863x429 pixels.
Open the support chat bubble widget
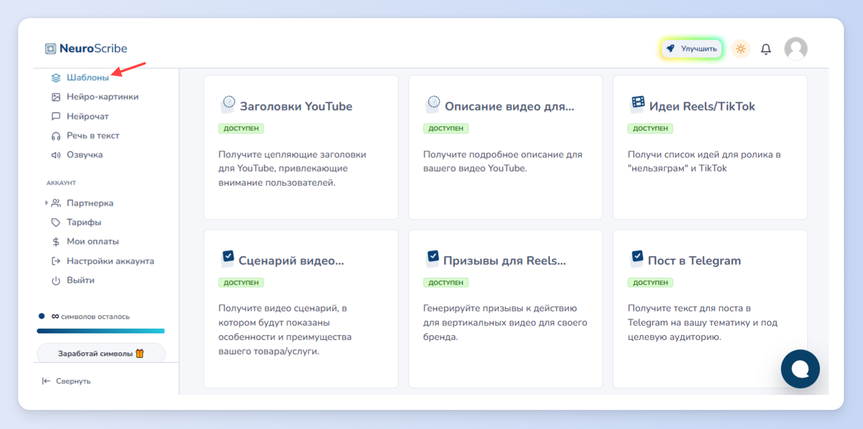[800, 369]
